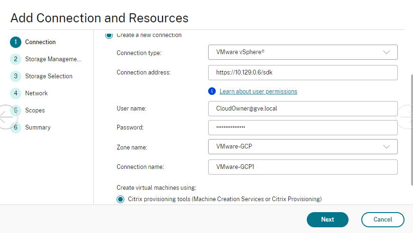Expand the Connection type dropdown
Viewport: 413px width, 233px height.
coord(303,52)
